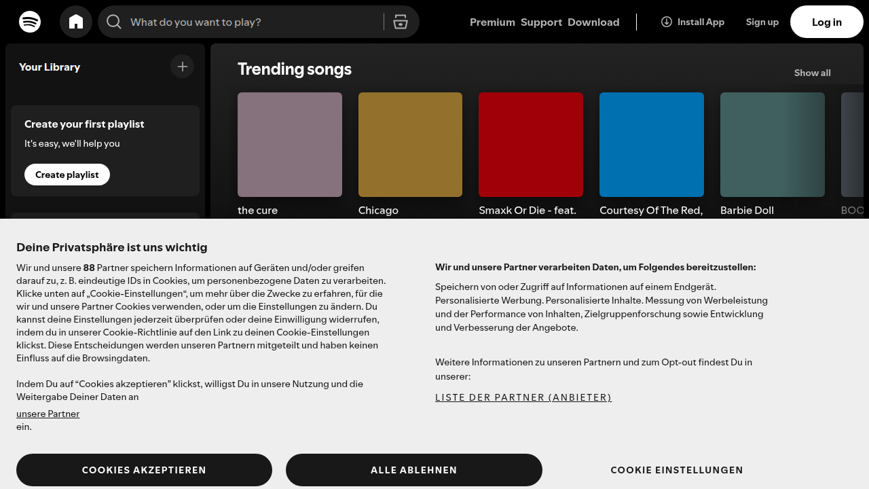Open the Premium menu link
The height and width of the screenshot is (489, 869).
coord(492,22)
